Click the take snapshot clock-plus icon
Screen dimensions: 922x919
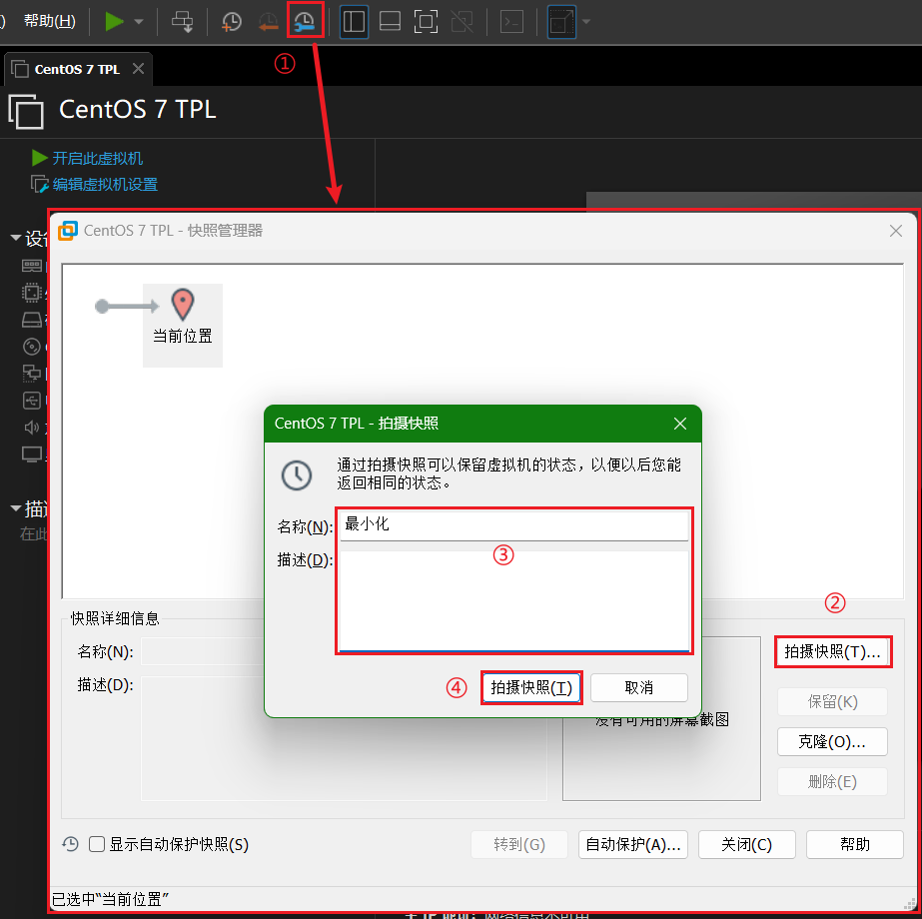point(232,22)
